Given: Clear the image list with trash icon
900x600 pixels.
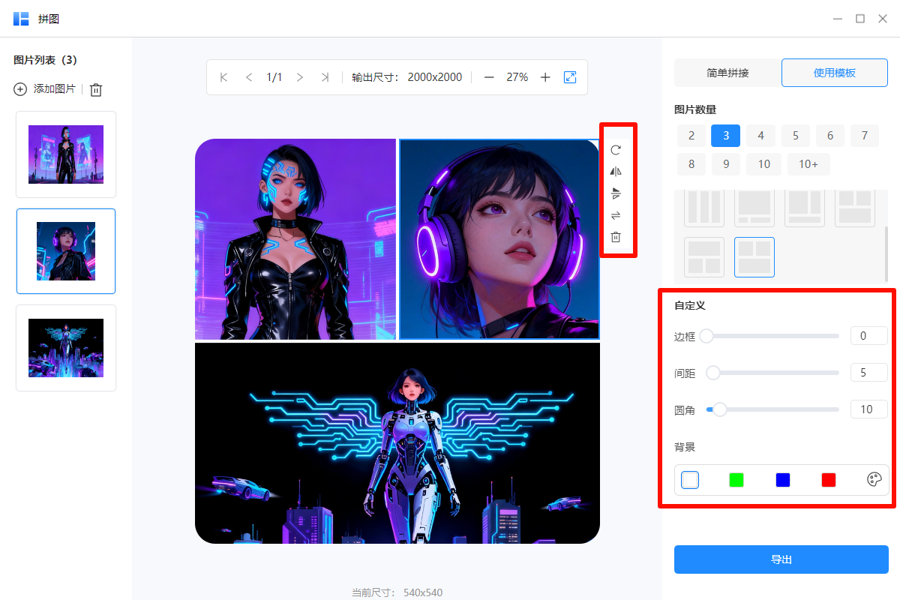Looking at the screenshot, I should click(x=95, y=89).
